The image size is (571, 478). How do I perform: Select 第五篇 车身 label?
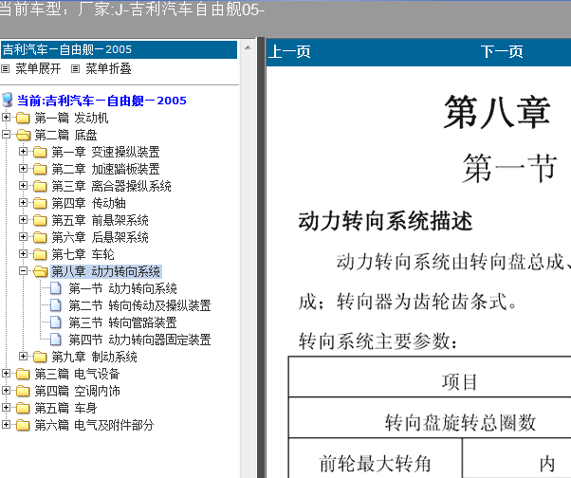click(65, 408)
